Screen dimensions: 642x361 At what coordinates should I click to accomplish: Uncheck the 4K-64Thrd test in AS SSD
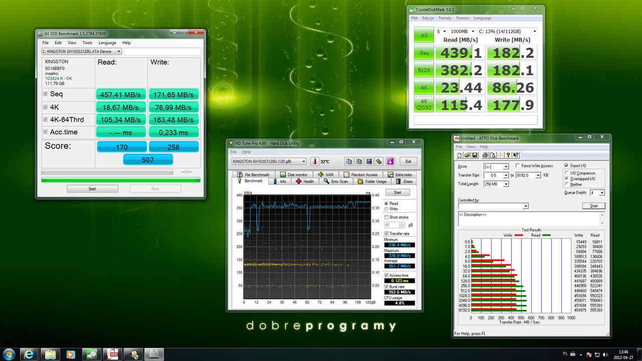point(46,120)
